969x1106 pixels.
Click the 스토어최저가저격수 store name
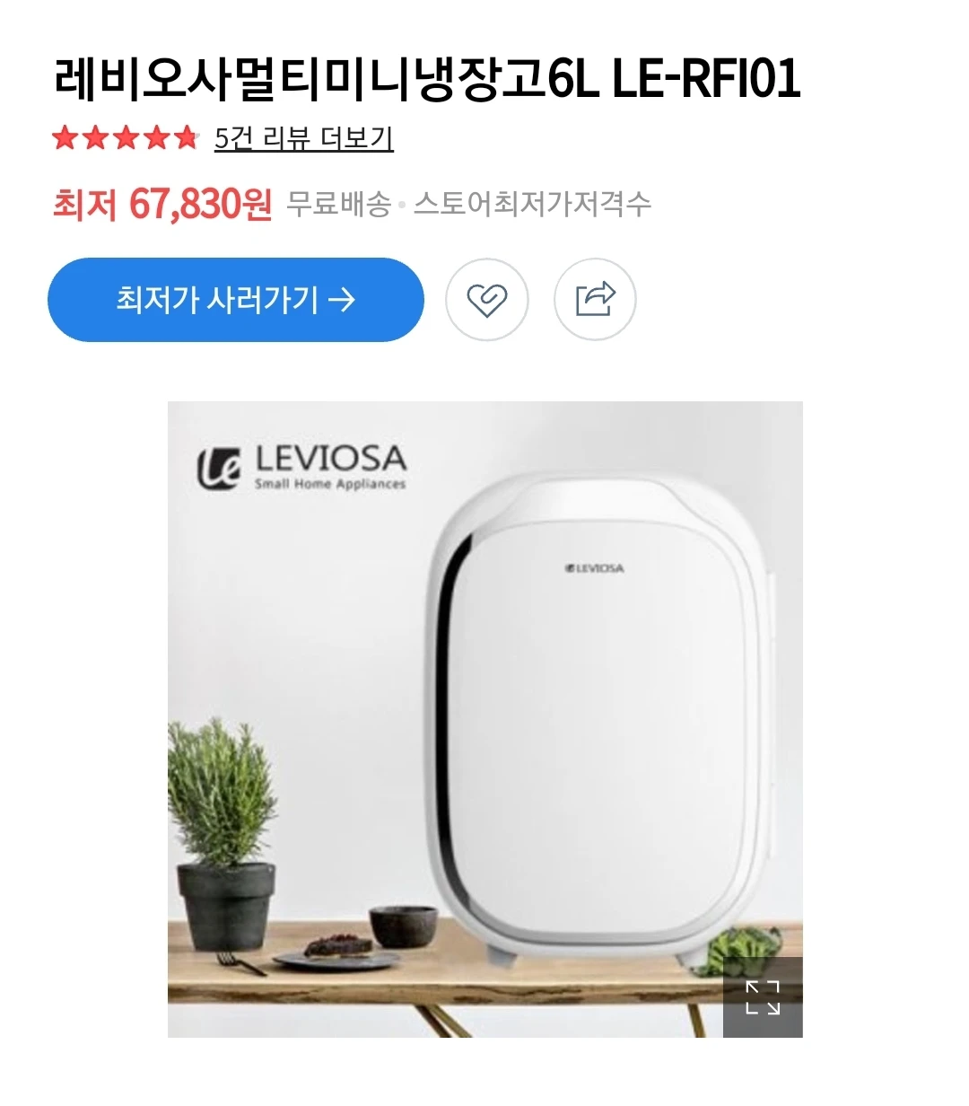532,205
